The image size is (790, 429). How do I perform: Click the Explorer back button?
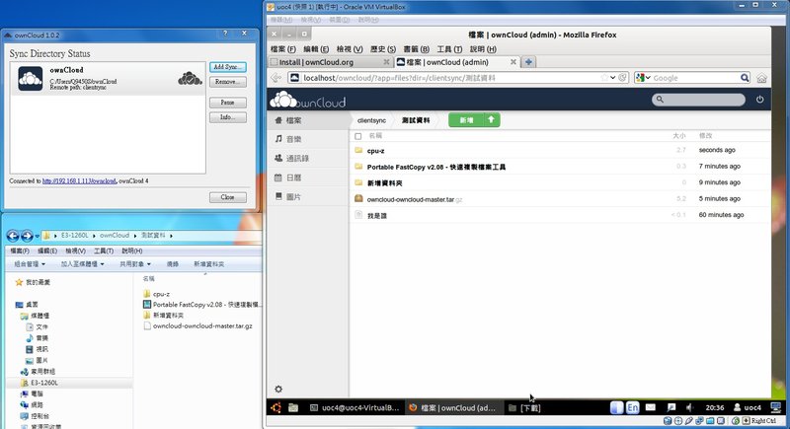(x=13, y=236)
